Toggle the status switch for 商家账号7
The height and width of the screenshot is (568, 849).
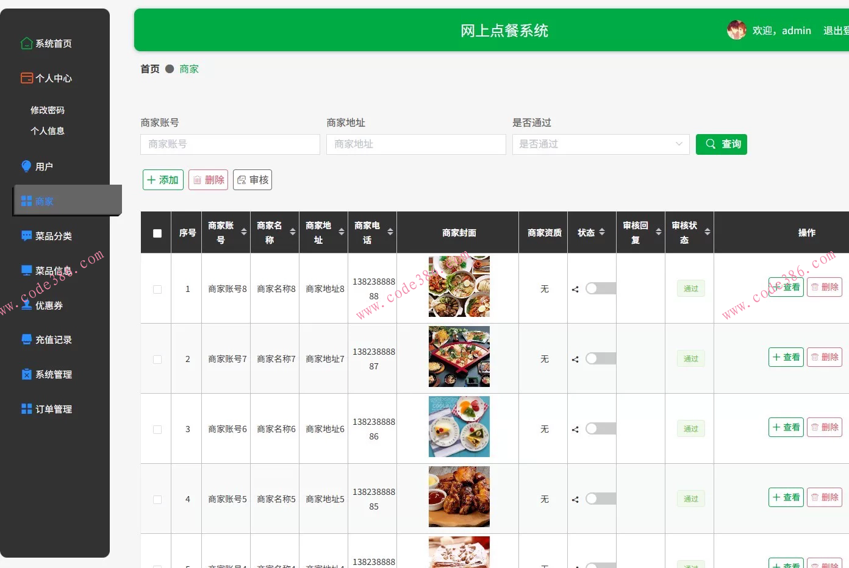[x=600, y=358]
